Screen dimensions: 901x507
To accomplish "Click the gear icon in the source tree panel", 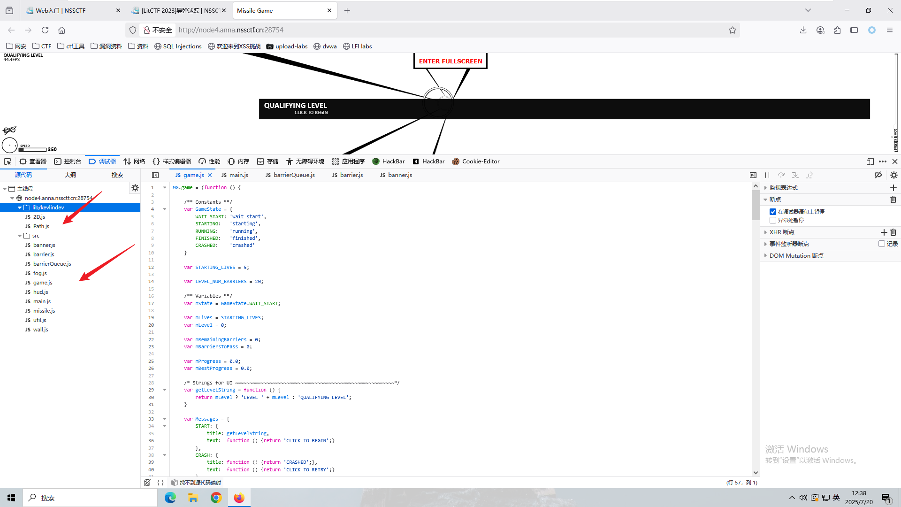I will 135,188.
